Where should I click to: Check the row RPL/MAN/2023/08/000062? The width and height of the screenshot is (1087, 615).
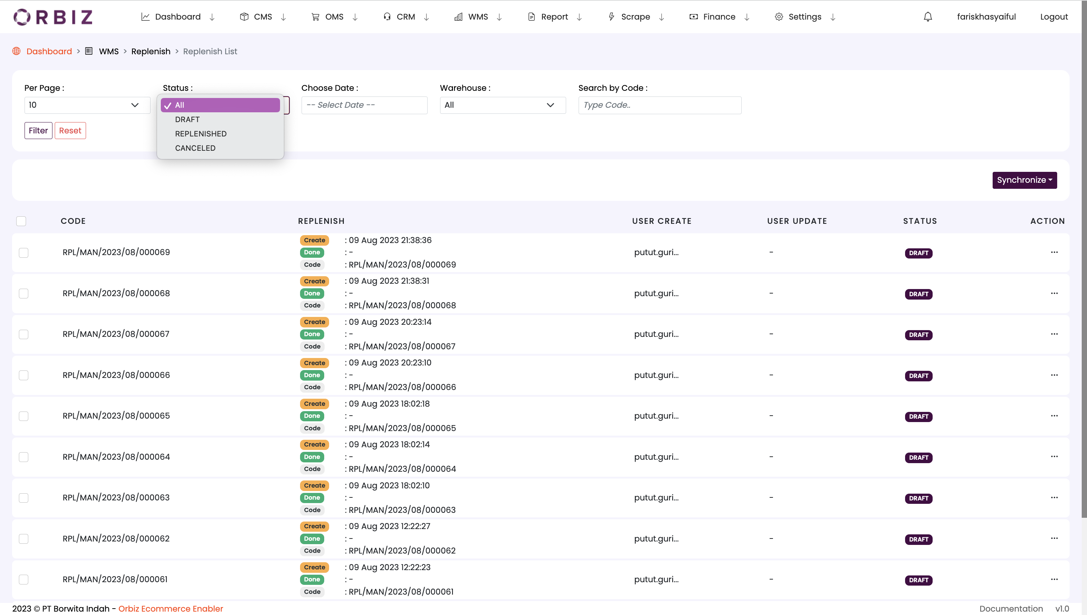[x=24, y=539]
